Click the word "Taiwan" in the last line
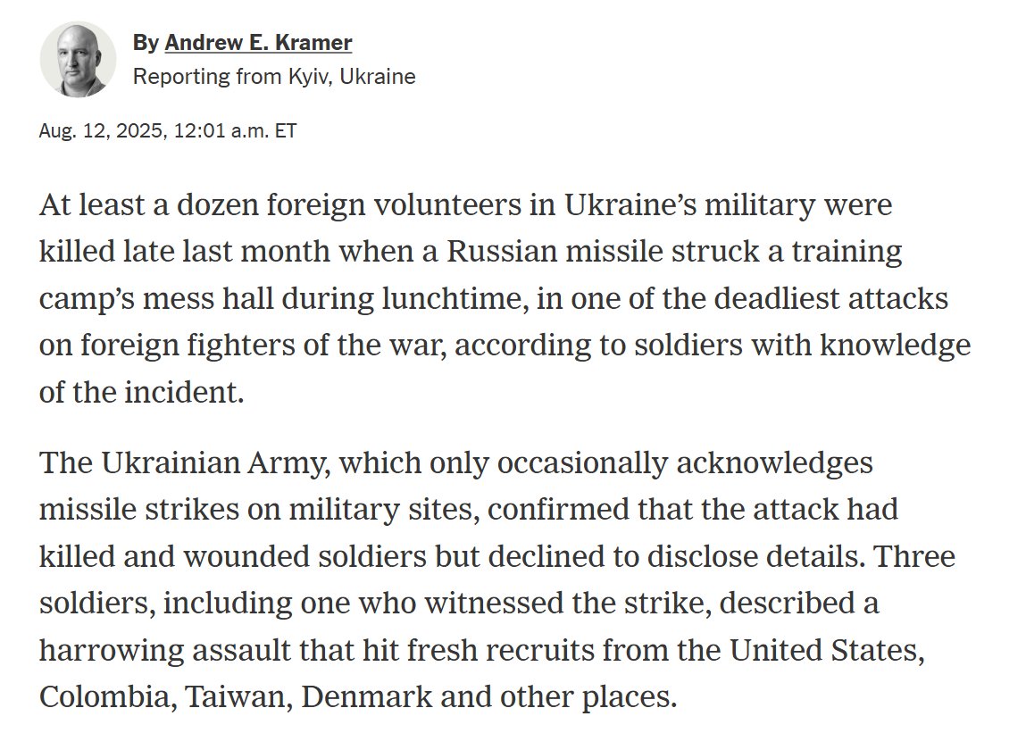1026x733 pixels. (x=238, y=697)
